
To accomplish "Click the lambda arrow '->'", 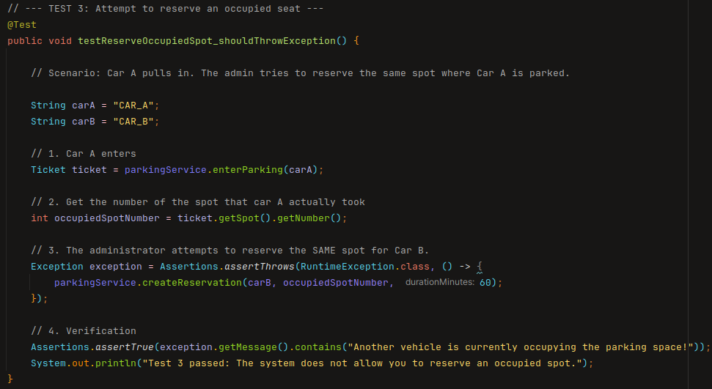I will click(x=465, y=267).
